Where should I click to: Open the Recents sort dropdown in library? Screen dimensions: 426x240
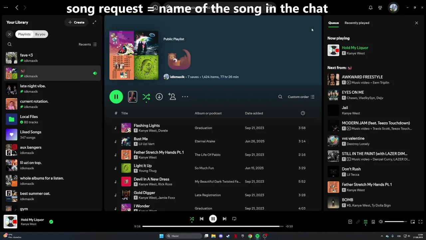coord(88,44)
